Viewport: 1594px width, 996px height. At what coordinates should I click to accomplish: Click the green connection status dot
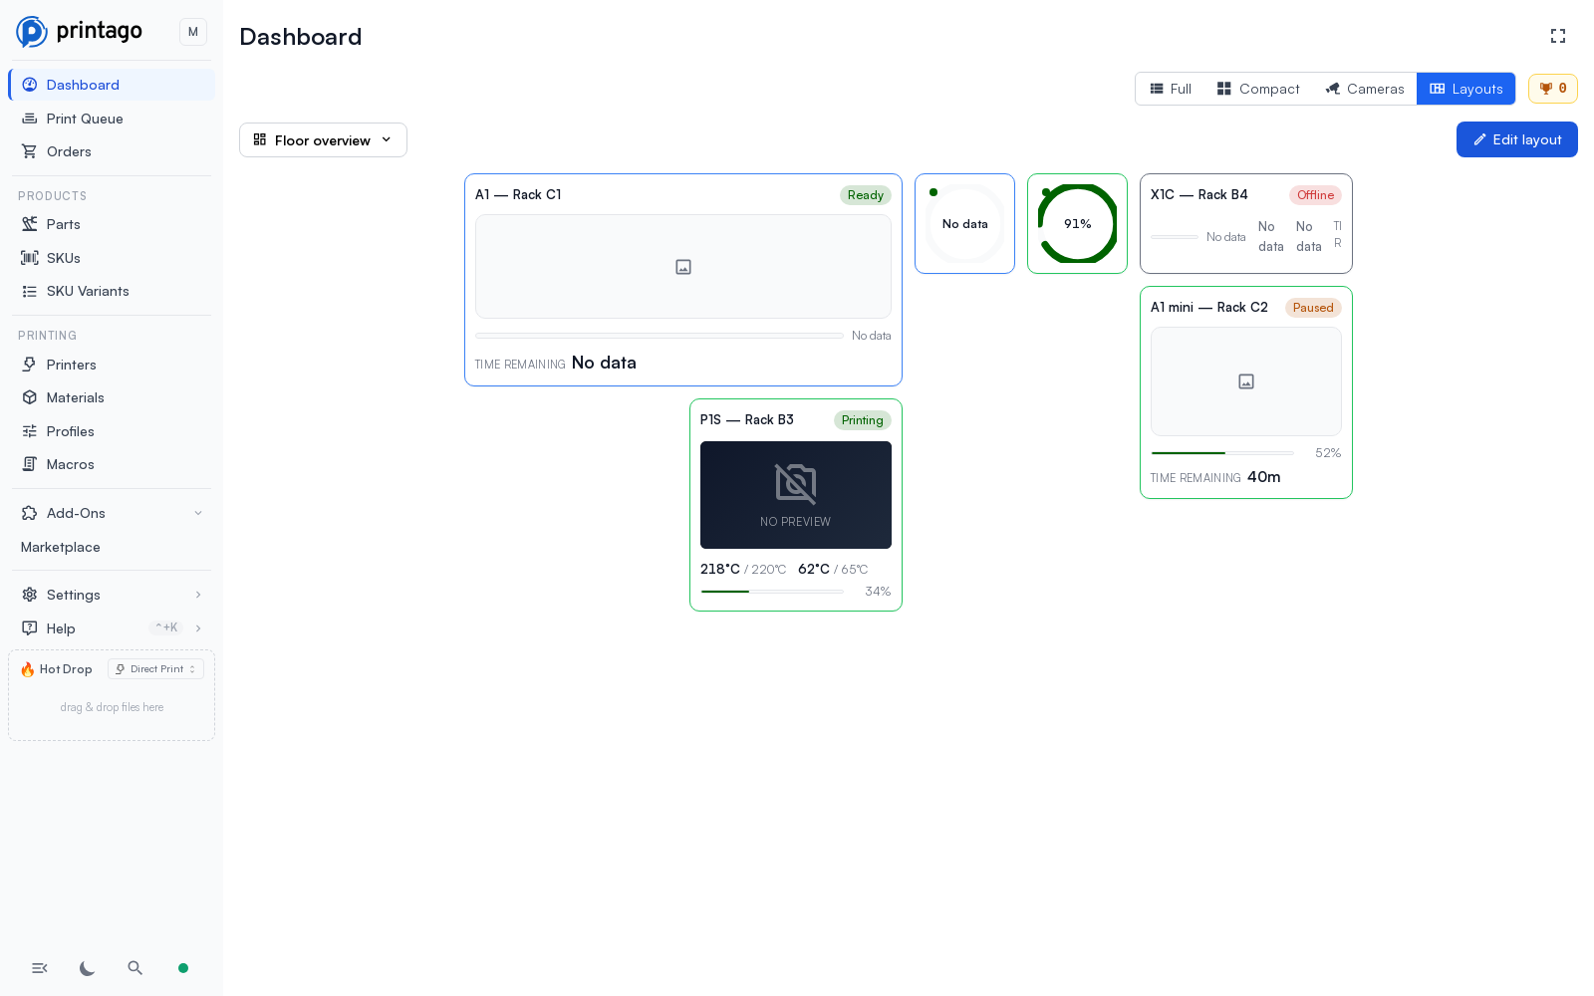click(183, 968)
